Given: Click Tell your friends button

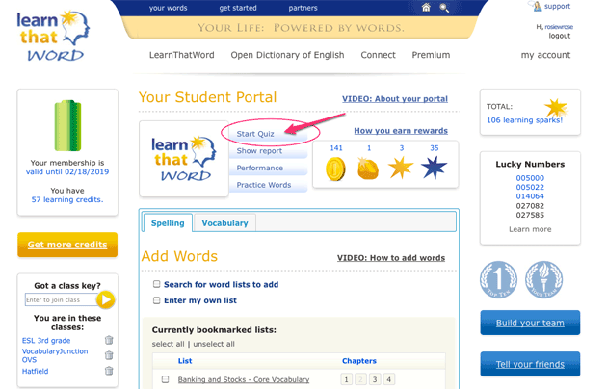Looking at the screenshot, I should (x=530, y=364).
